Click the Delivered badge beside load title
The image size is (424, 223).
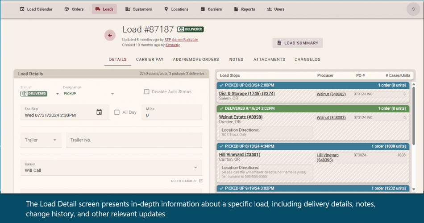pos(191,29)
